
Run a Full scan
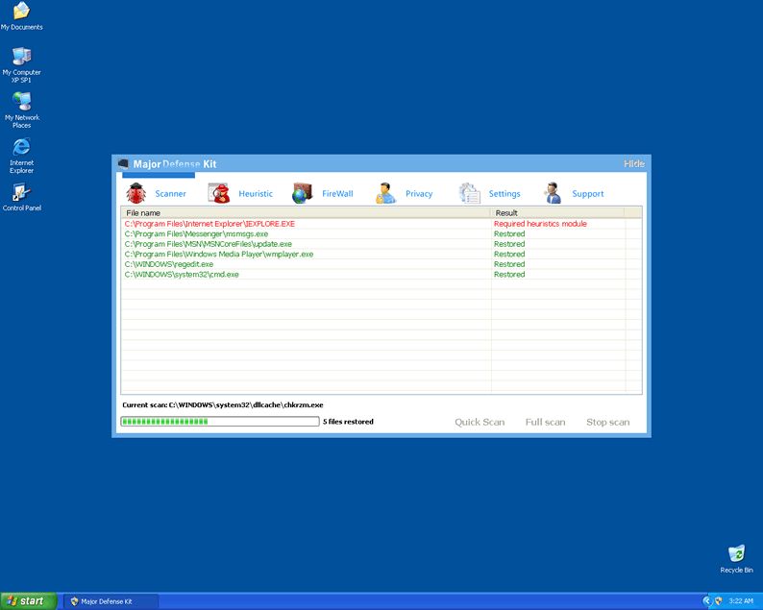coord(545,422)
